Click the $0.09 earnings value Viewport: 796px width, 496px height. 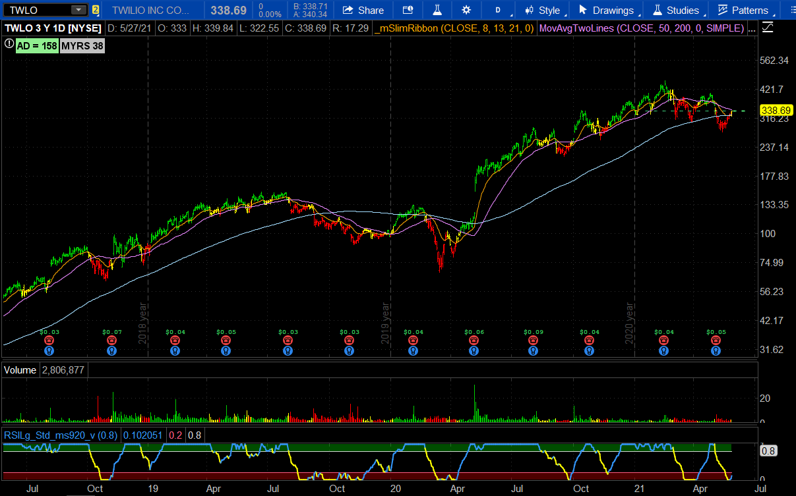[534, 332]
